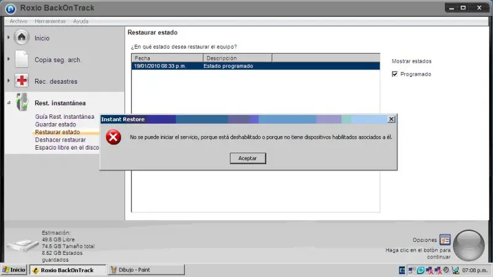Switch to Roxio BackOnTrack taskbar button

point(68,270)
